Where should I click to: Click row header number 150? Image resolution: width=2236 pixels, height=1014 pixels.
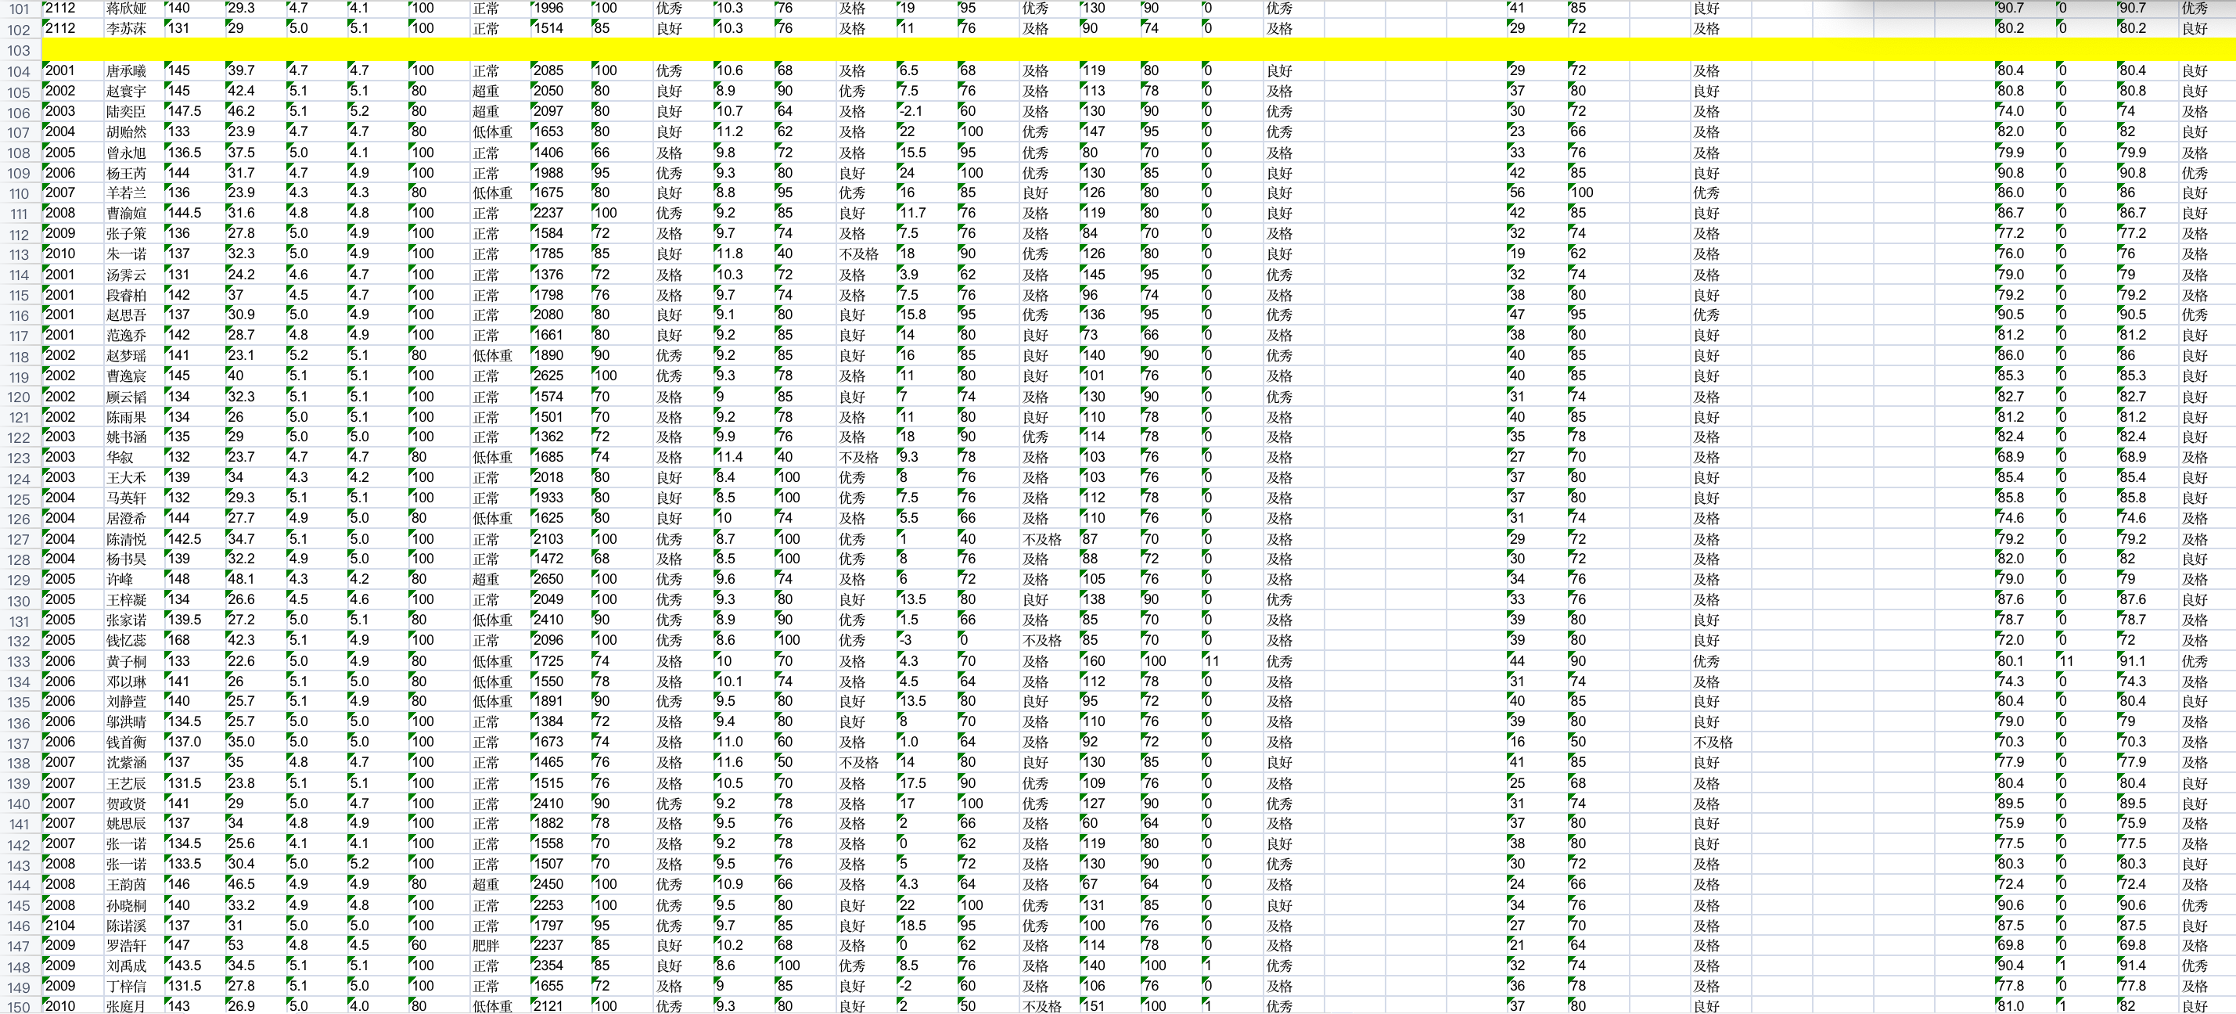(x=19, y=1007)
